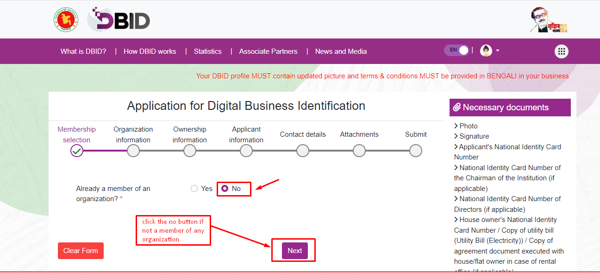Click the Mujib 100 emblem
The image size is (600, 273).
click(x=549, y=20)
